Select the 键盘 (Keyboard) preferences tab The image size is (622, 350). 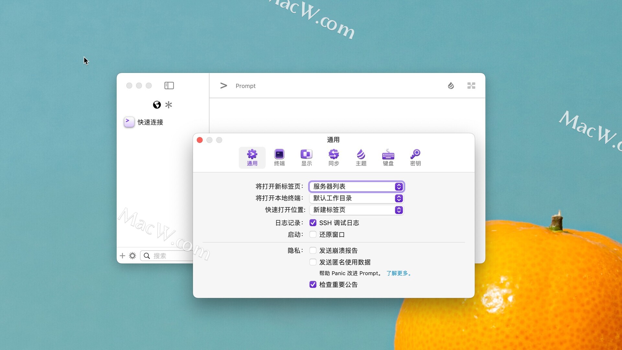[388, 157]
